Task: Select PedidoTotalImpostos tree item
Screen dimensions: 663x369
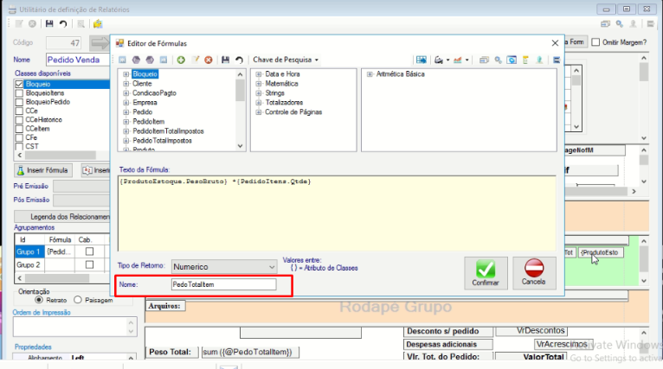Action: coord(162,141)
